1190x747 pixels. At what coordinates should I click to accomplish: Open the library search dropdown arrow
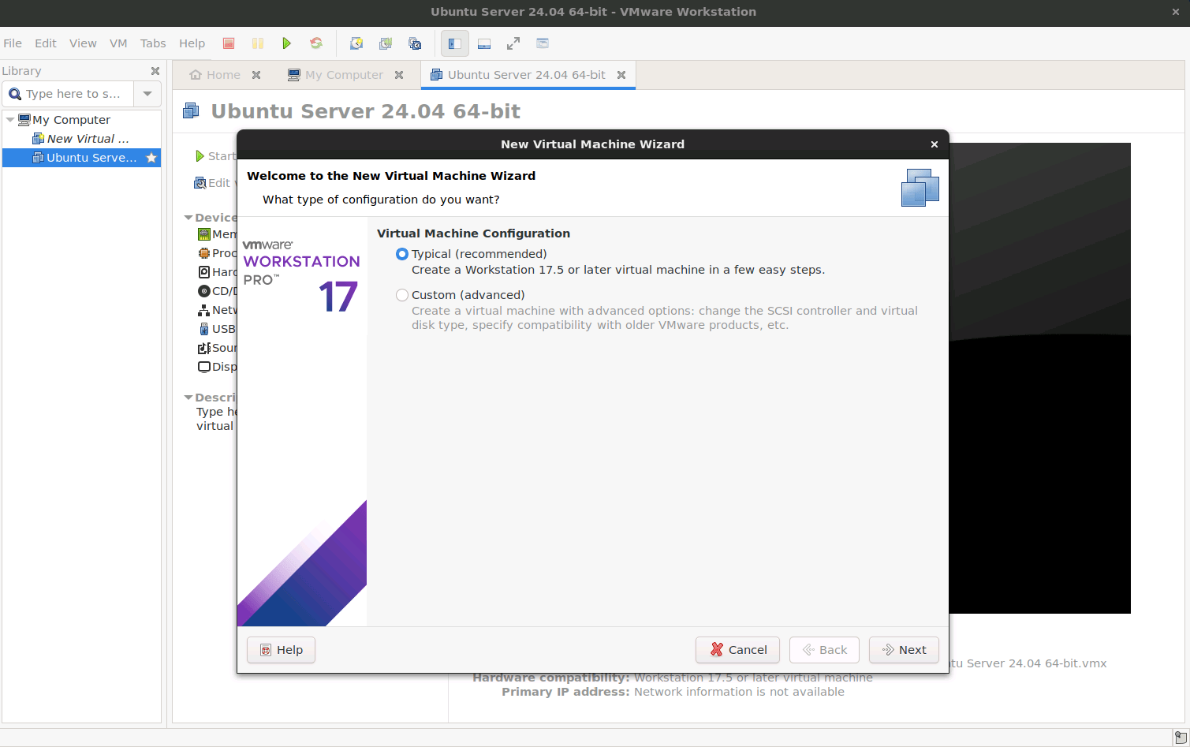[x=147, y=94]
